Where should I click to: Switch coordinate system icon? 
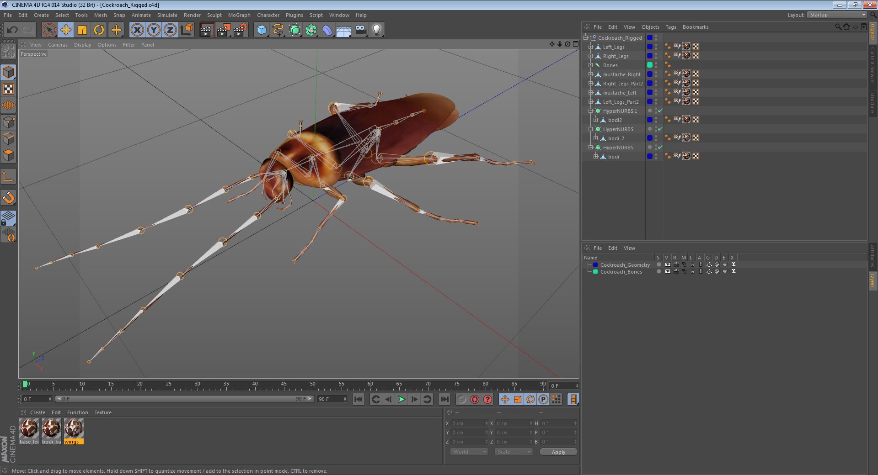click(187, 30)
